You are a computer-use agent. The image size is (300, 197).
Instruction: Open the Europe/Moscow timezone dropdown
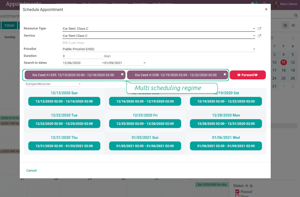click(x=79, y=84)
